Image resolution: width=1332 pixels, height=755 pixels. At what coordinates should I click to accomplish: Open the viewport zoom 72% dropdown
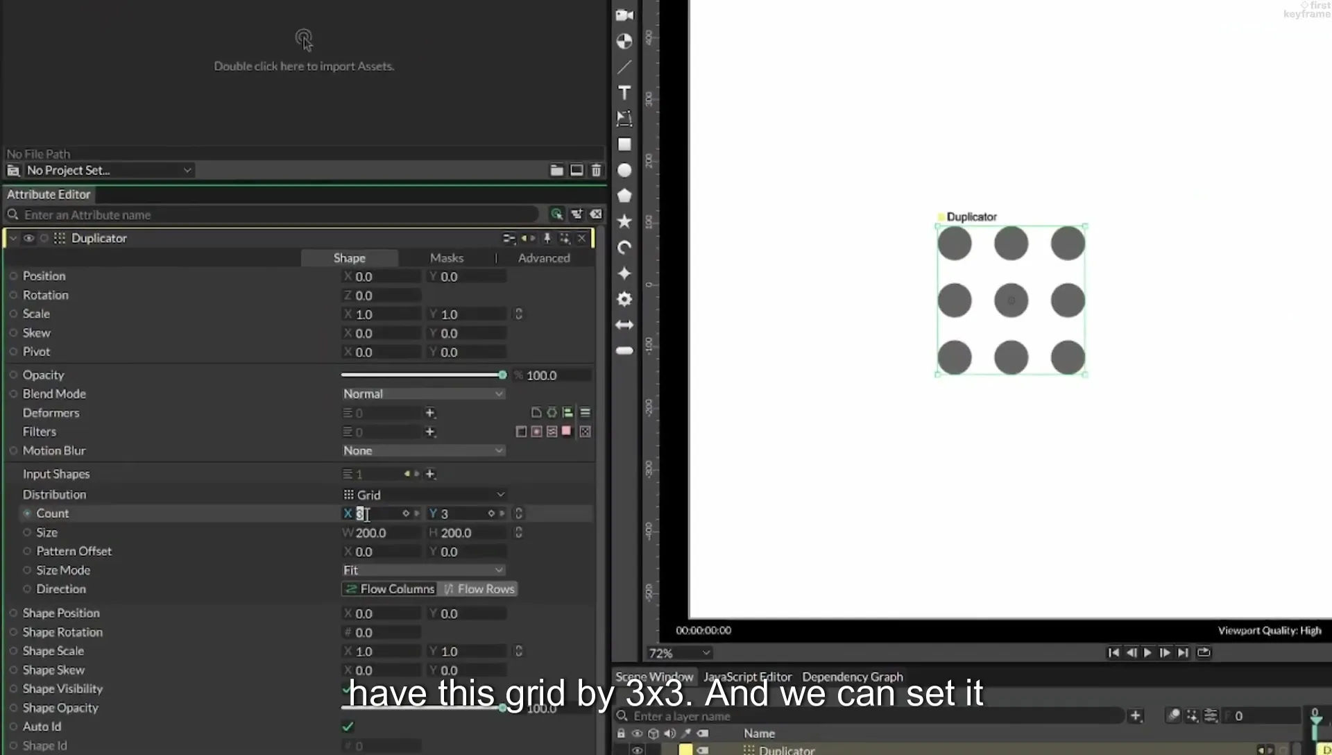(679, 653)
